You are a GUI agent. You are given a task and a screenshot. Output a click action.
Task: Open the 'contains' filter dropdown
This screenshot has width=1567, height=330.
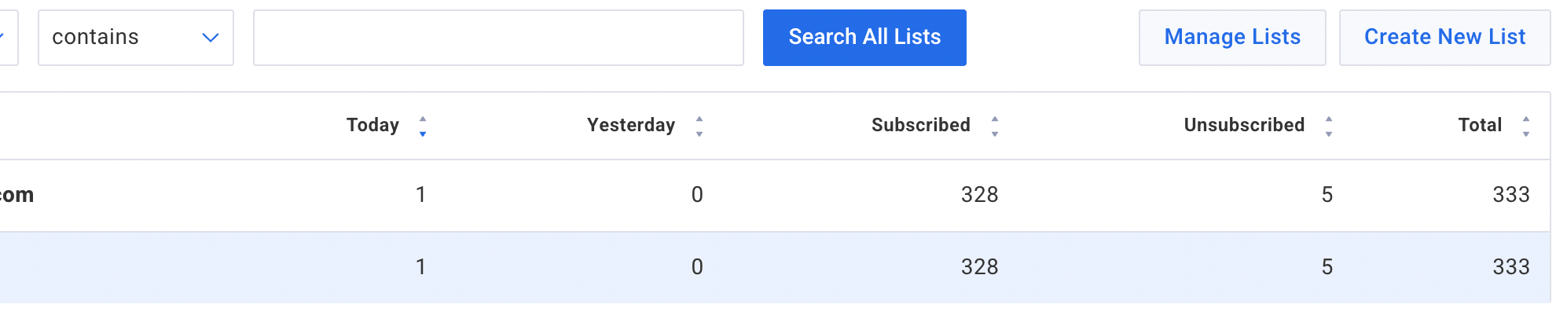click(135, 38)
